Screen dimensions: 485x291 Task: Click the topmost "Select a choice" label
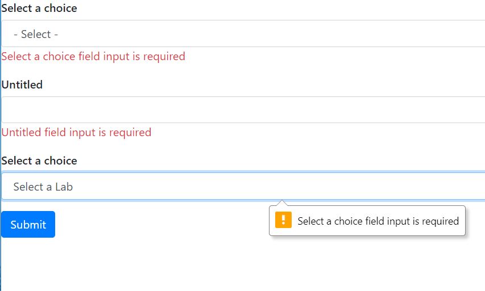39,9
